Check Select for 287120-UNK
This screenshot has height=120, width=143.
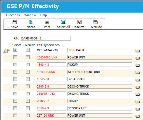15,116
